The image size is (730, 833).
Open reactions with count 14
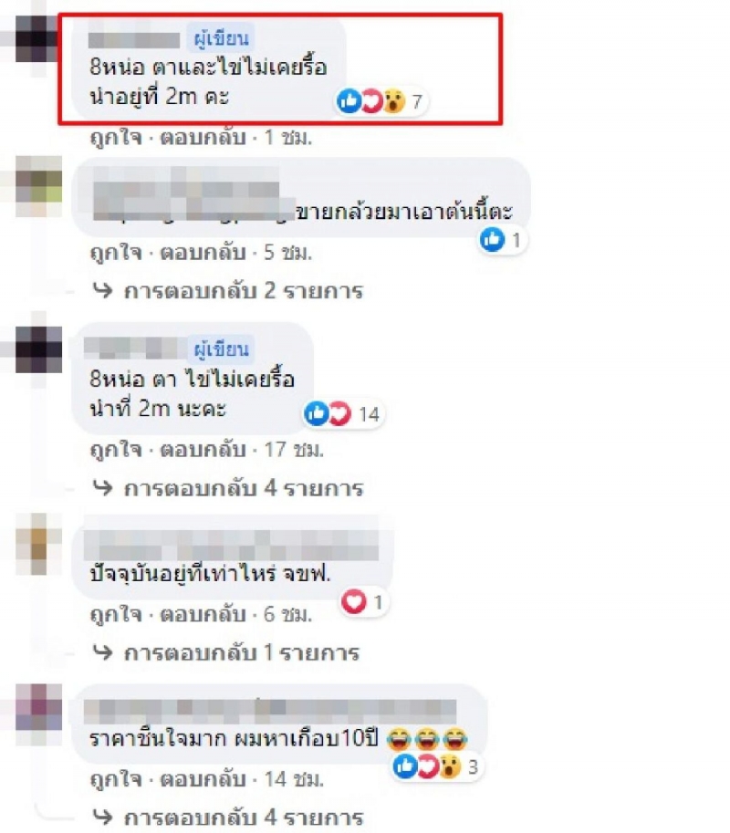pyautogui.click(x=343, y=414)
